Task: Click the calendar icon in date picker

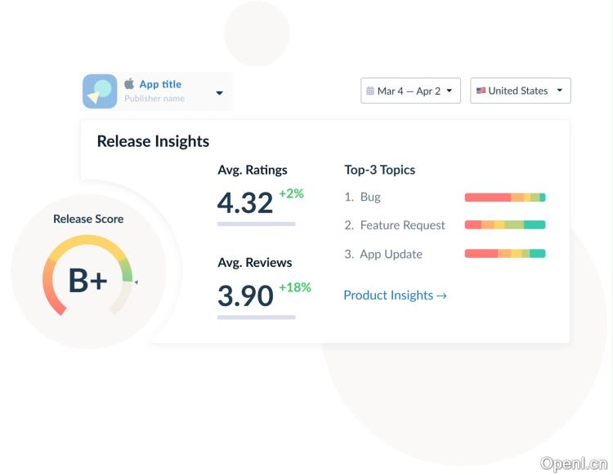Action: pos(370,91)
